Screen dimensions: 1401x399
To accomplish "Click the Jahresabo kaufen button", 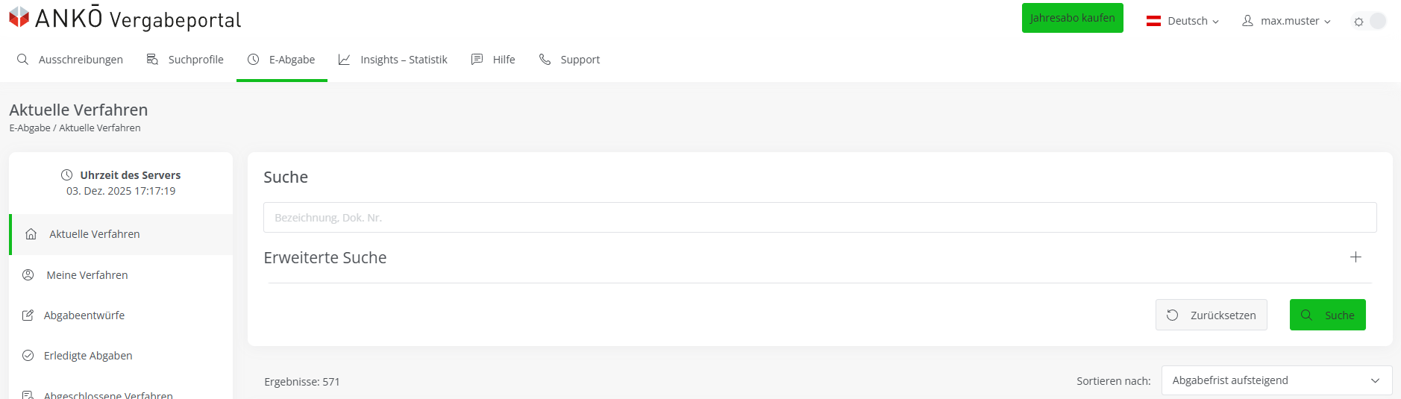I will pos(1072,18).
